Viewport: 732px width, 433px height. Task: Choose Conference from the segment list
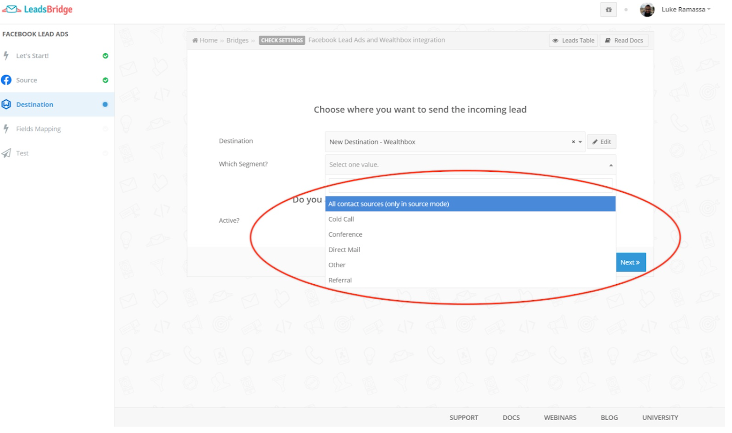click(x=470, y=234)
